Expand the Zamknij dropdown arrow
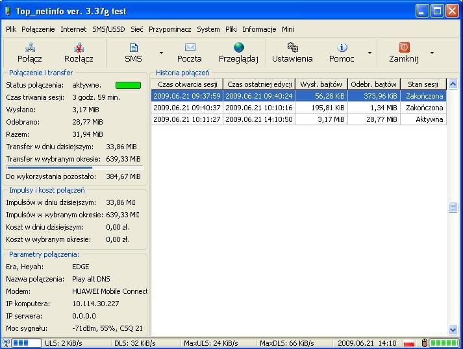The height and width of the screenshot is (349, 463). coord(432,53)
